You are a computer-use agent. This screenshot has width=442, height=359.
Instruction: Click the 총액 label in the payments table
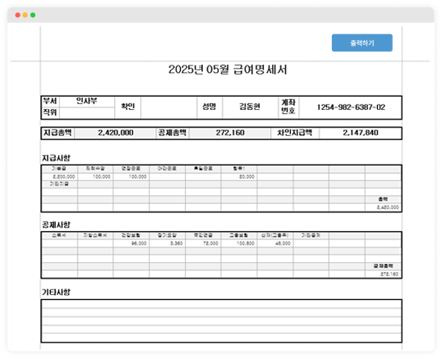(383, 199)
